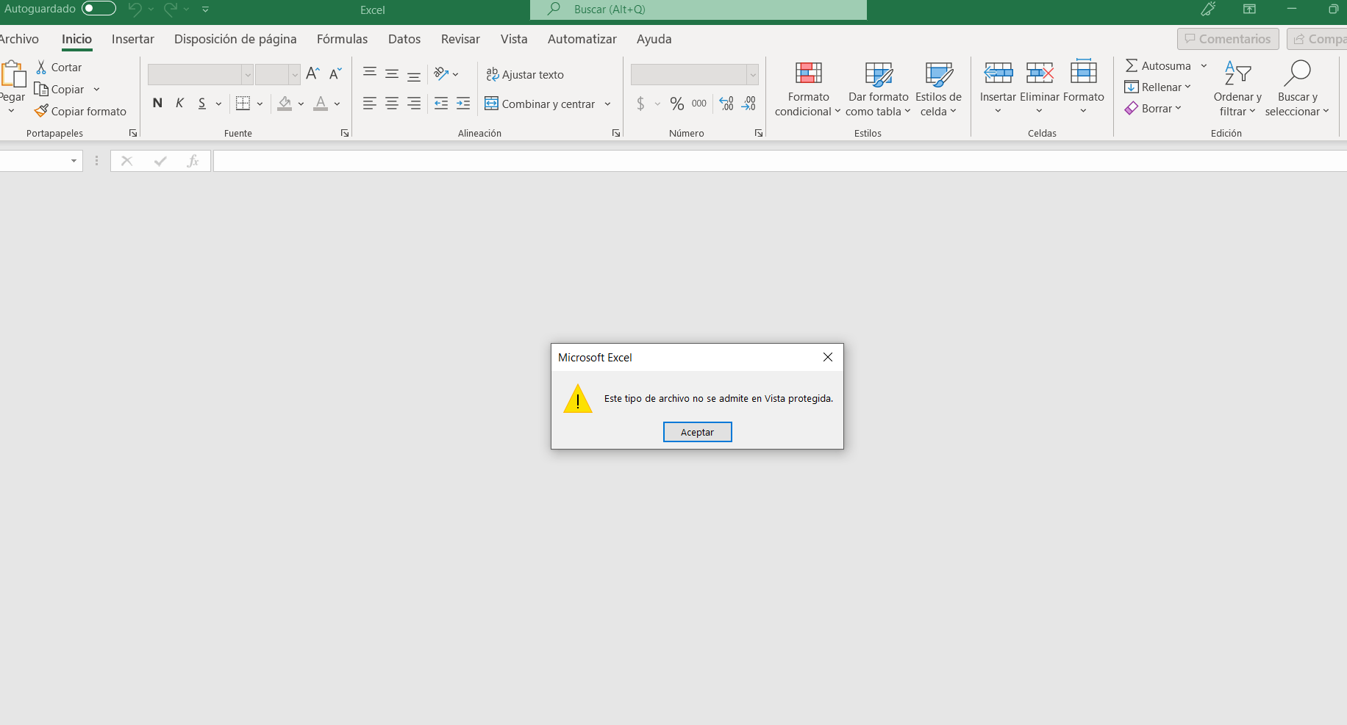Increase font size with the larger A icon

(x=312, y=73)
